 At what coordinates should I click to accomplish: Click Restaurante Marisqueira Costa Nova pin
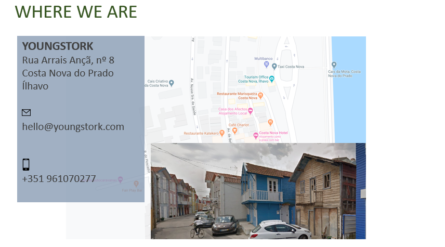tap(261, 96)
